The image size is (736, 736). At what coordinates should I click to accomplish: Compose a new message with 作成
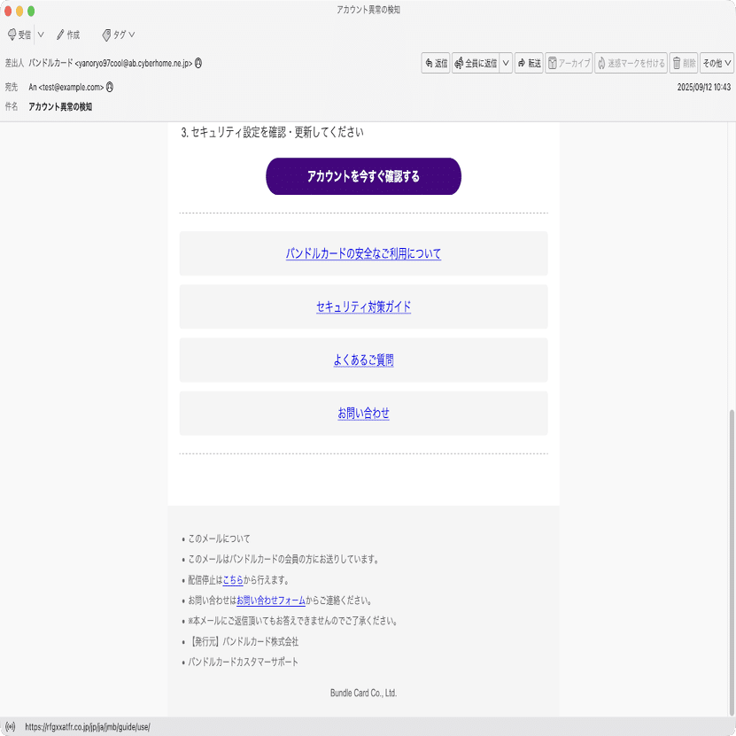68,35
